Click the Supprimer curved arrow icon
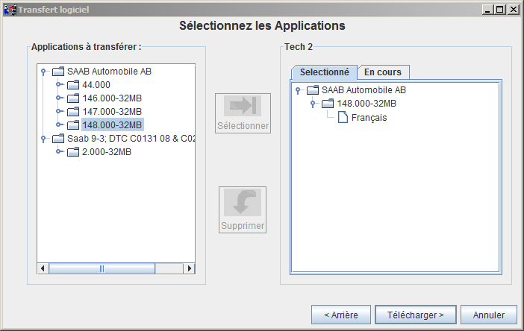The width and height of the screenshot is (524, 331). (x=243, y=203)
